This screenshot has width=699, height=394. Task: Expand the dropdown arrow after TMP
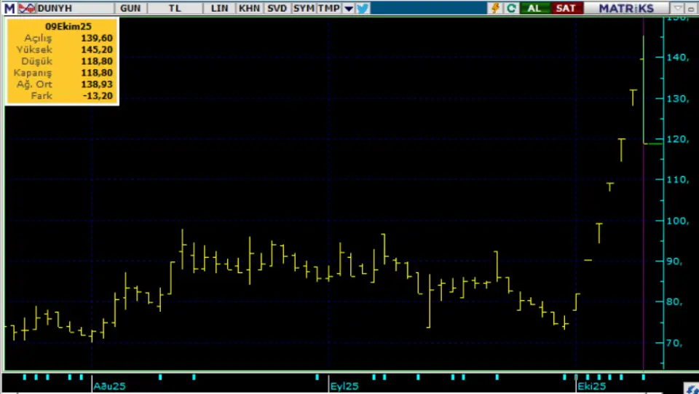pos(348,8)
